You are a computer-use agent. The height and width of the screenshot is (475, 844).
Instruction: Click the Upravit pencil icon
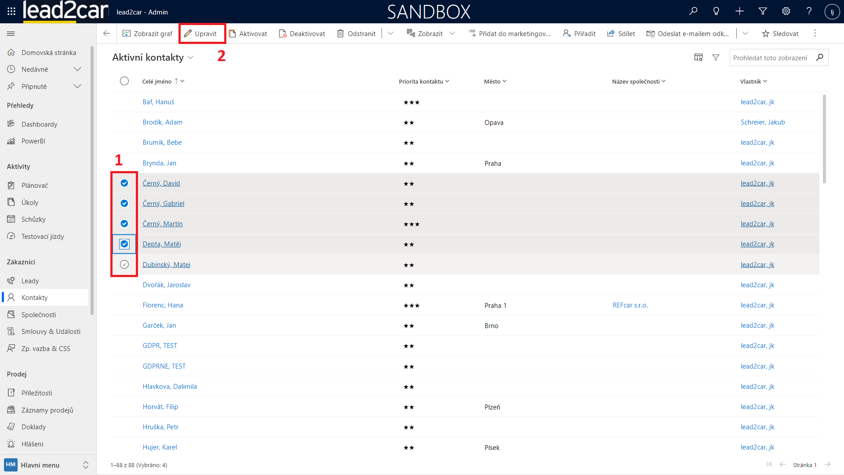pos(188,34)
